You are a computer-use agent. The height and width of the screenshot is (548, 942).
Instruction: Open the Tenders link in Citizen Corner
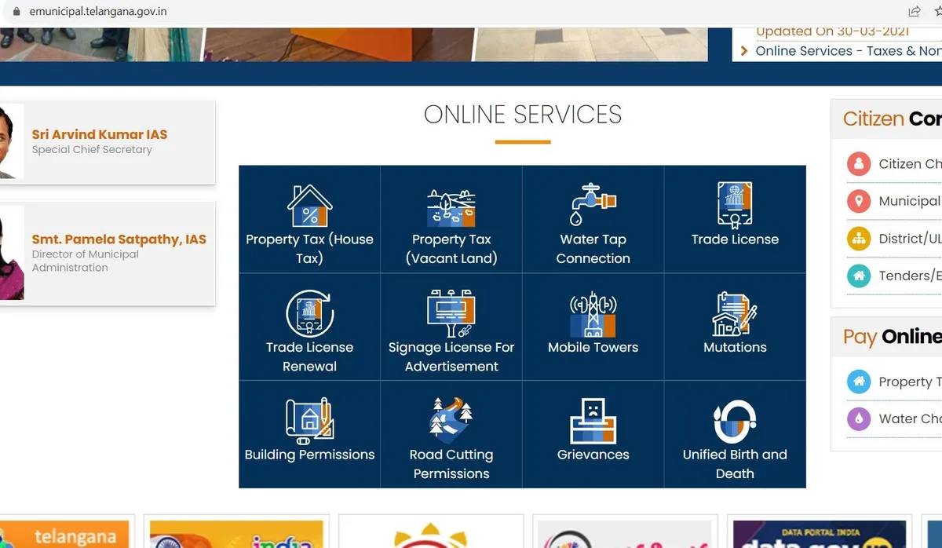click(x=909, y=276)
